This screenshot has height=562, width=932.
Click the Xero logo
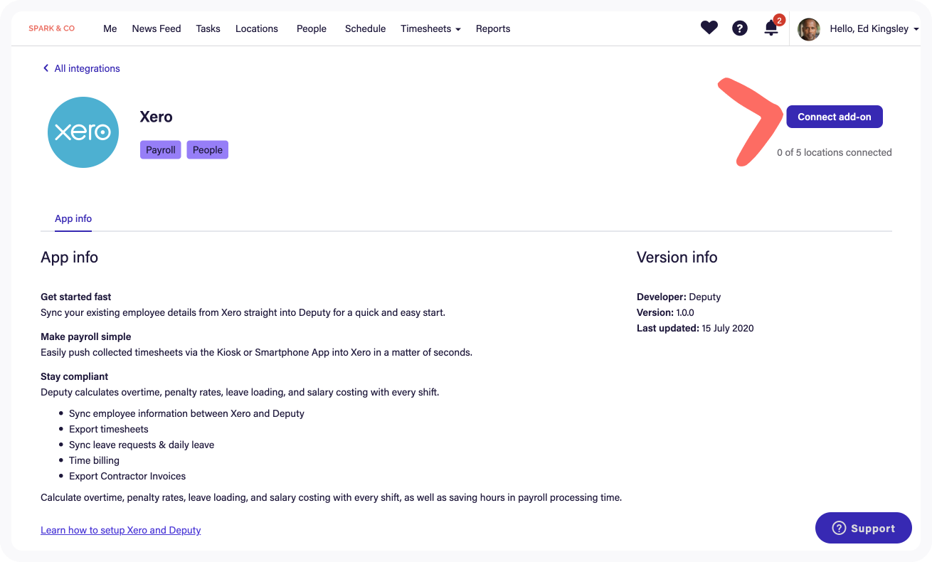pos(83,132)
